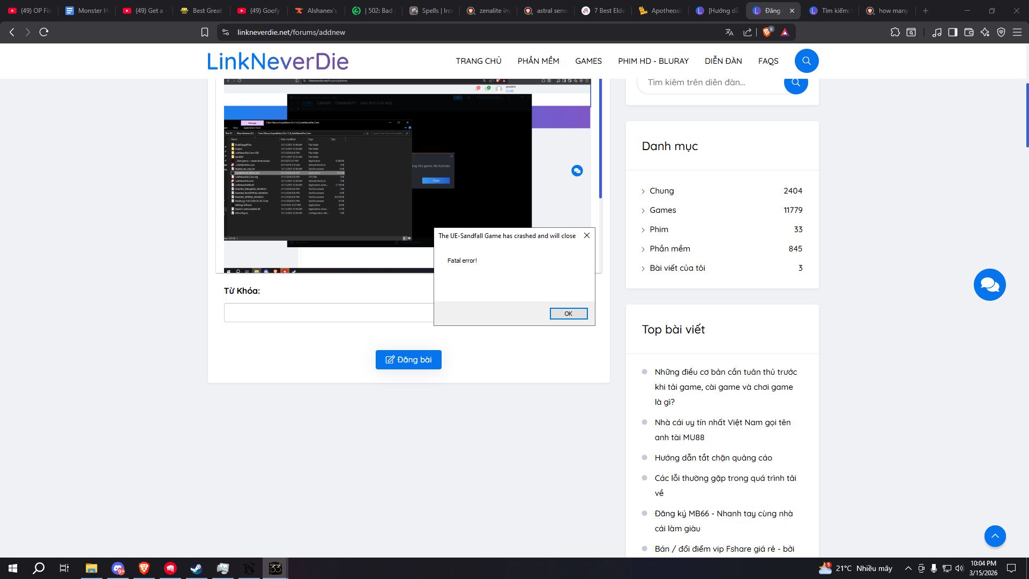Open the floating chat bubble icon
The width and height of the screenshot is (1029, 579).
tap(989, 285)
